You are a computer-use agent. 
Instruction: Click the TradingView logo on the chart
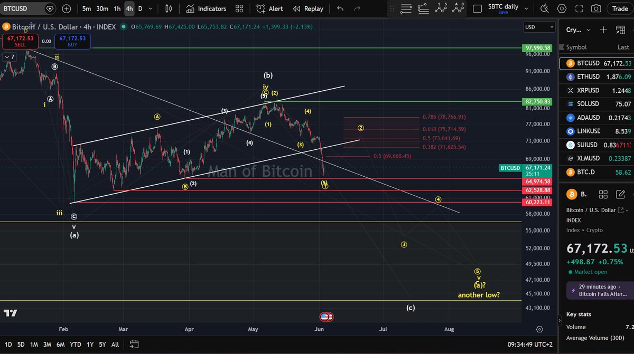[10, 313]
